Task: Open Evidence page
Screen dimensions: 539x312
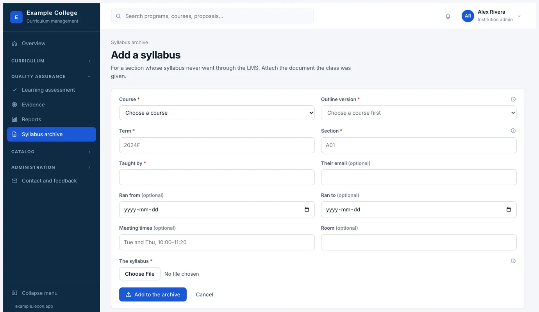Action: click(51, 105)
